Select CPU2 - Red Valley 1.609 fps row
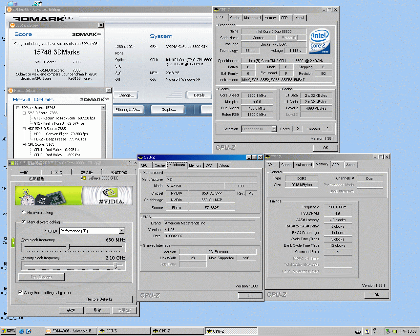Image resolution: width=420 pixels, height=336 pixels. [57, 155]
